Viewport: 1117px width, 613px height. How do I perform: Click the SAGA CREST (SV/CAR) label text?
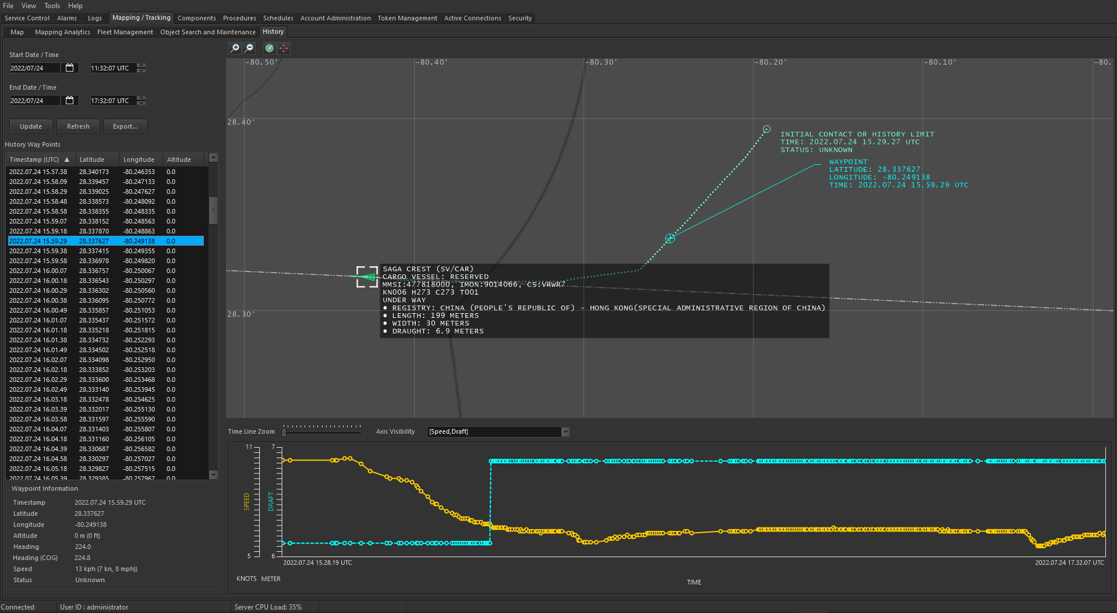click(428, 269)
